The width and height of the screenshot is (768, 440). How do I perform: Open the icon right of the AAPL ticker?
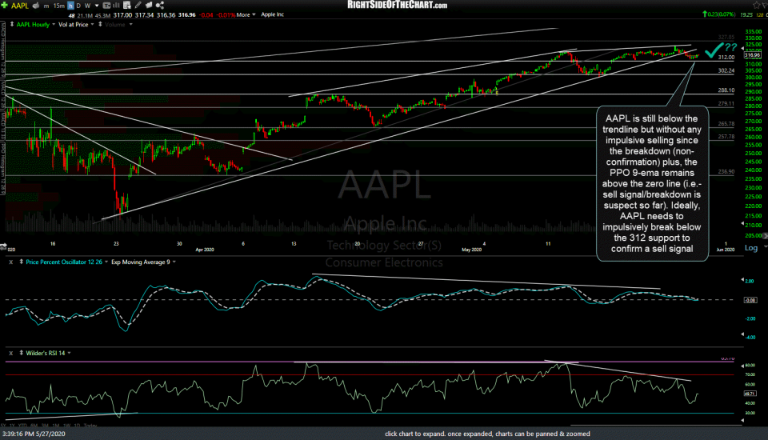pyautogui.click(x=36, y=6)
